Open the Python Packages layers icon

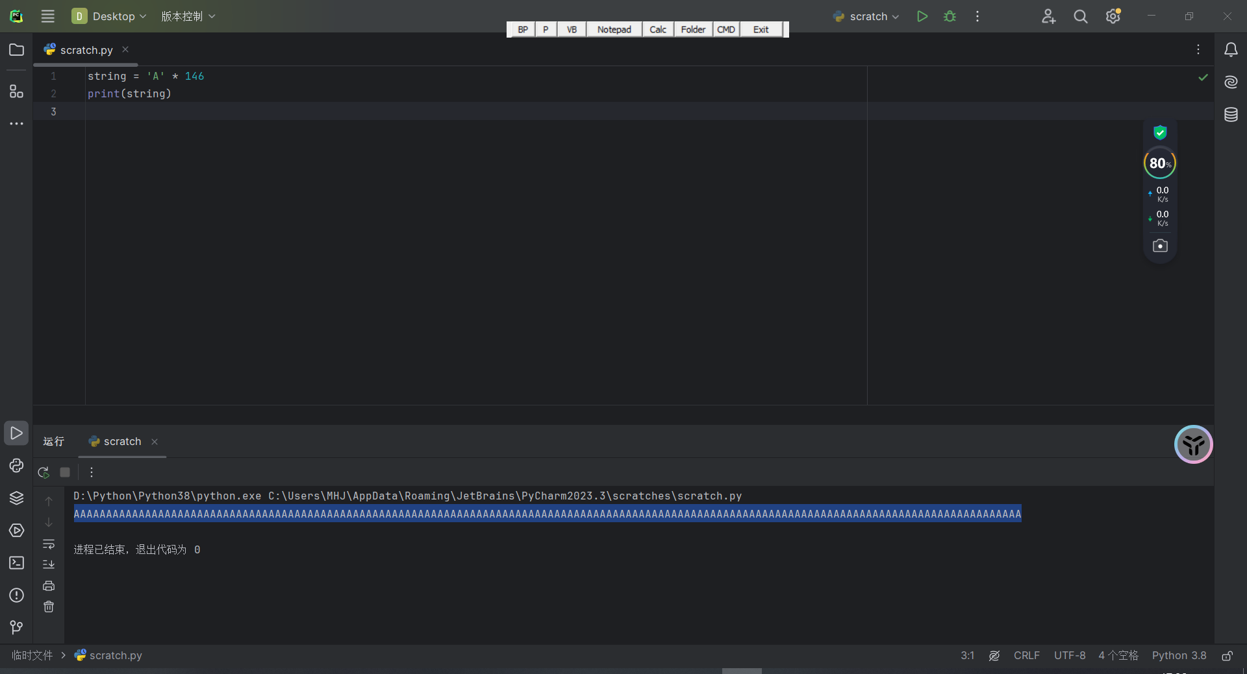tap(16, 498)
